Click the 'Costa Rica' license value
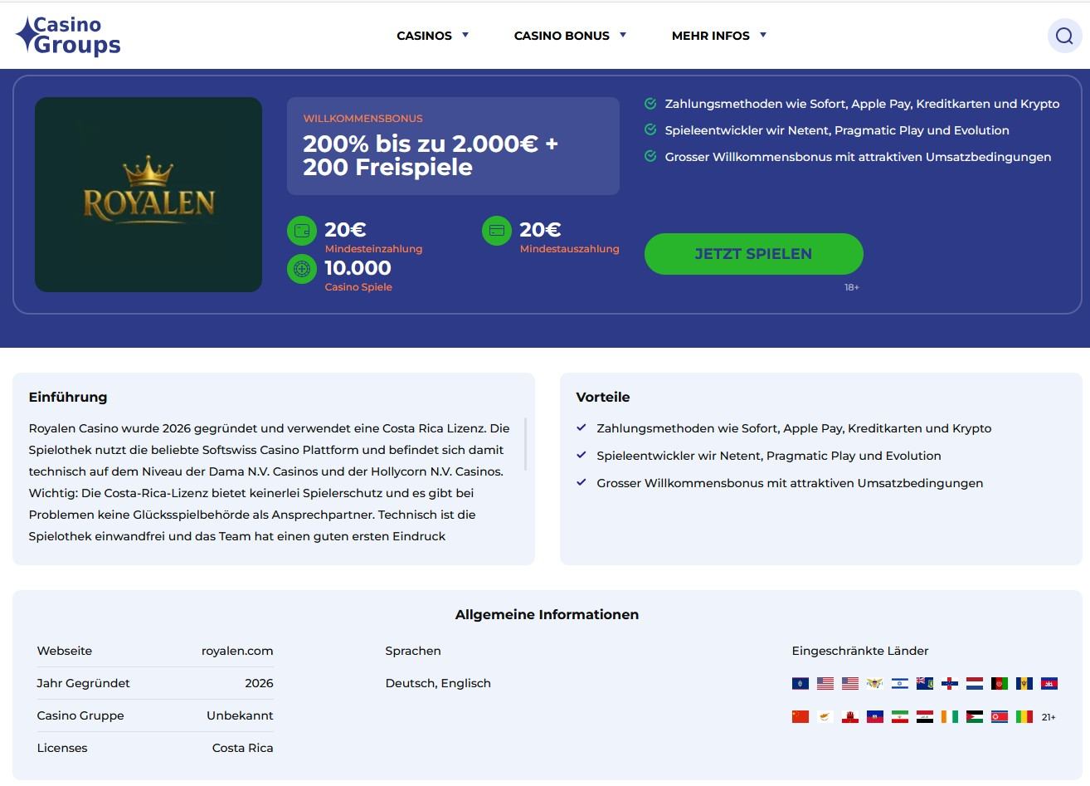This screenshot has height=786, width=1090. tap(242, 748)
